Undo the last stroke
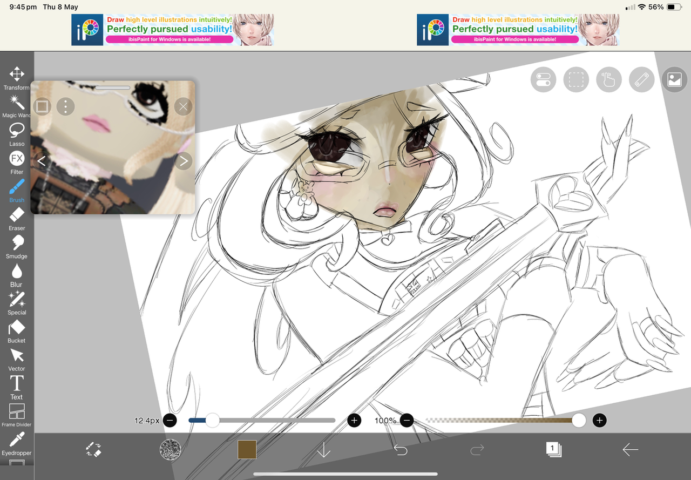Screen dimensions: 691x480 coord(401,449)
